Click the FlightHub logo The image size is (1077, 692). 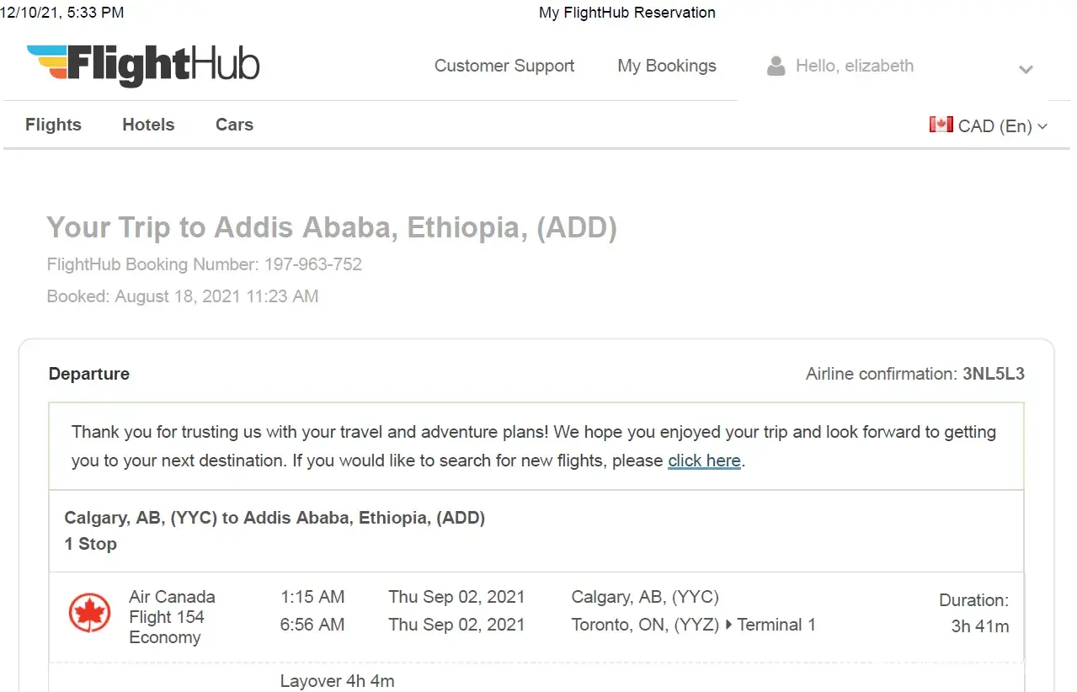143,65
